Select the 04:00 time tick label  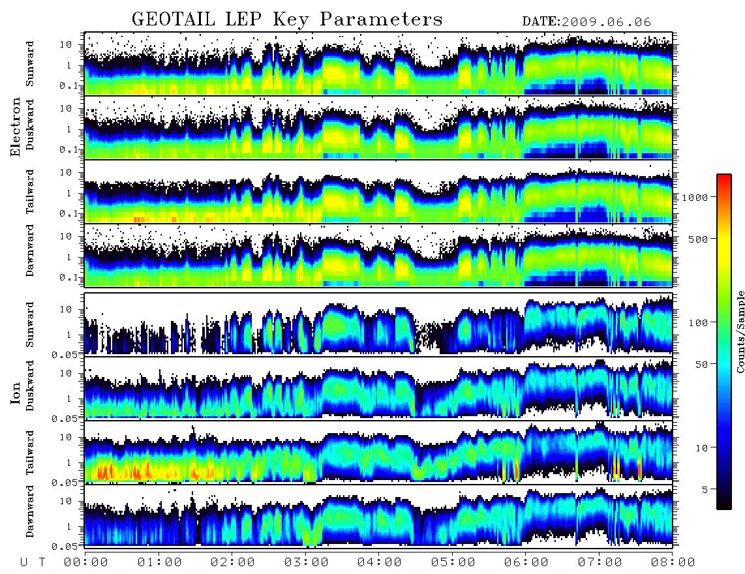pyautogui.click(x=380, y=562)
